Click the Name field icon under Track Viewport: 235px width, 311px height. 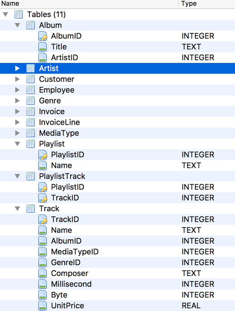click(43, 230)
